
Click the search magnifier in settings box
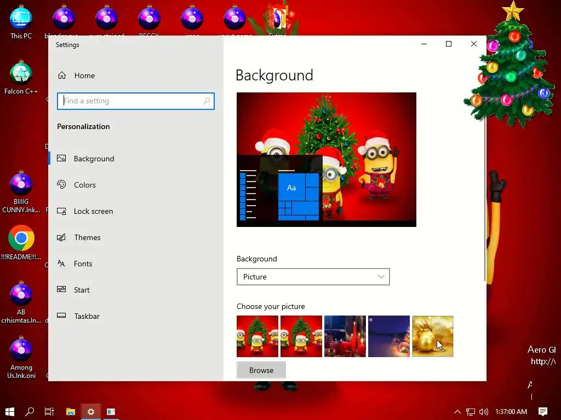pyautogui.click(x=207, y=101)
